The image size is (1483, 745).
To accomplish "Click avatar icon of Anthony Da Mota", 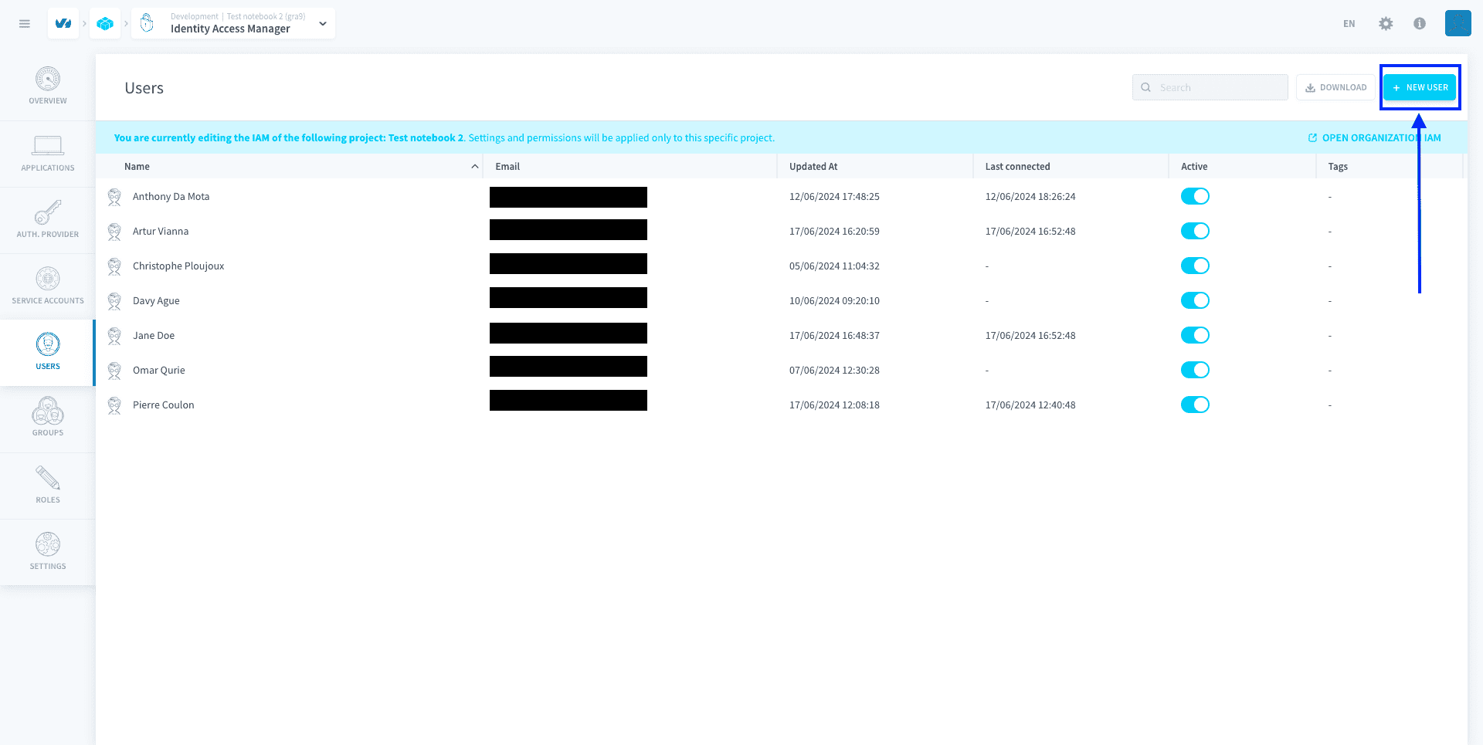I will [x=114, y=197].
